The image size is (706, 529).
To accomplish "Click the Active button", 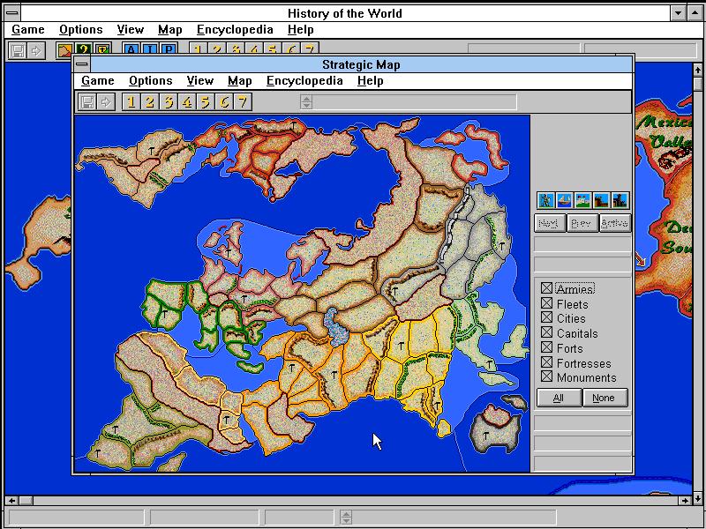I will click(x=614, y=223).
